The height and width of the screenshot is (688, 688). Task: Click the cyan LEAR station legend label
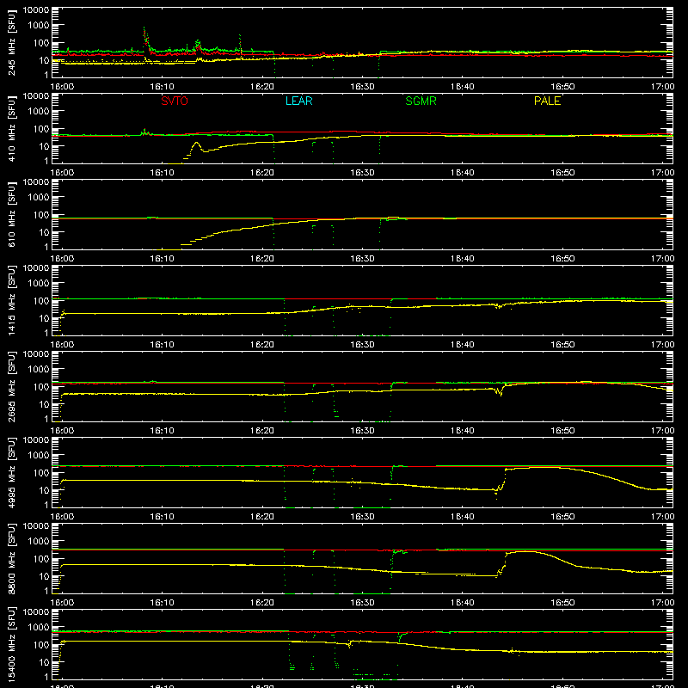tap(298, 101)
